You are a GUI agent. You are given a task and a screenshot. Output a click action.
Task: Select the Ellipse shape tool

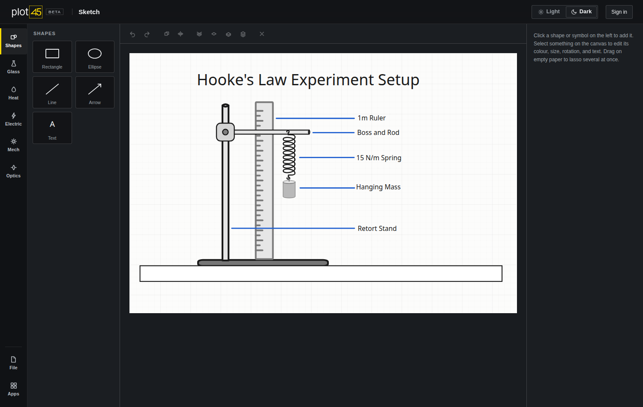click(x=95, y=57)
